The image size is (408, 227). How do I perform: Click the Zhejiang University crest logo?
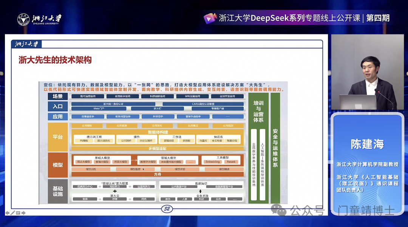pos(23,20)
